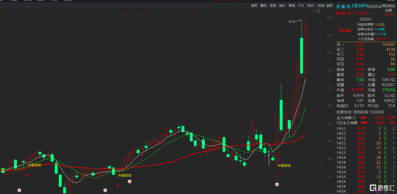This screenshot has width=397, height=194.
Task: Collapse the limit-up info panel chevron
Action: [x=365, y=19]
